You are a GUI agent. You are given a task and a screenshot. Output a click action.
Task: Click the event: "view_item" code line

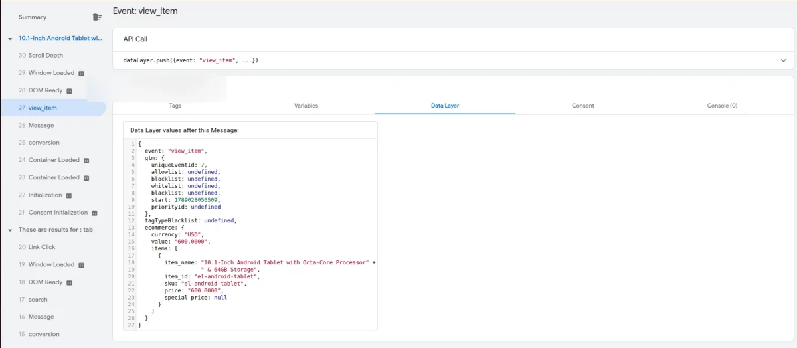point(176,151)
